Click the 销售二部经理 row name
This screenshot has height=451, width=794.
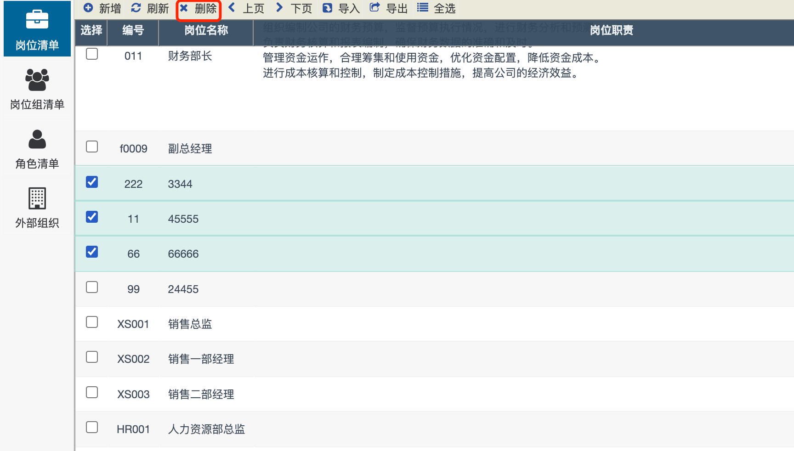click(201, 394)
